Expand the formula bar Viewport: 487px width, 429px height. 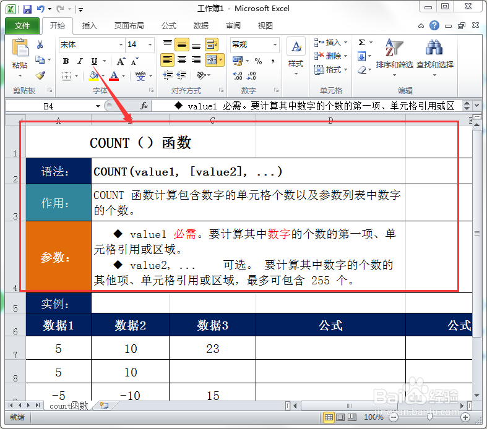pyautogui.click(x=477, y=106)
